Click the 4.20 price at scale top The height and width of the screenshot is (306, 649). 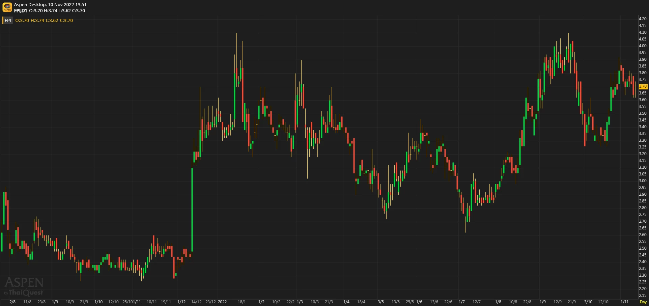pyautogui.click(x=643, y=19)
